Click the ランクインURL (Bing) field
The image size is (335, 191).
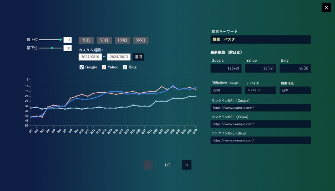tap(261, 140)
